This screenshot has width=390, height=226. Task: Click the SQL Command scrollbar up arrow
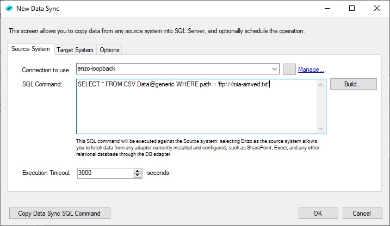[x=321, y=85]
